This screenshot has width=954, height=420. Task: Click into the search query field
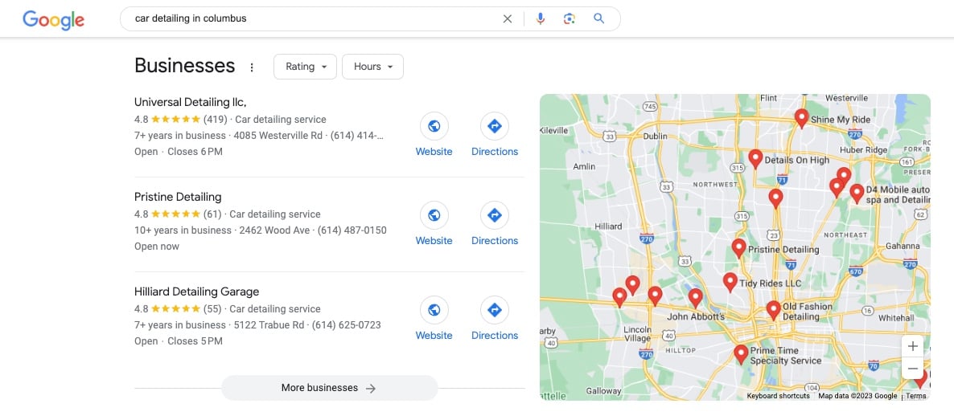tap(310, 18)
